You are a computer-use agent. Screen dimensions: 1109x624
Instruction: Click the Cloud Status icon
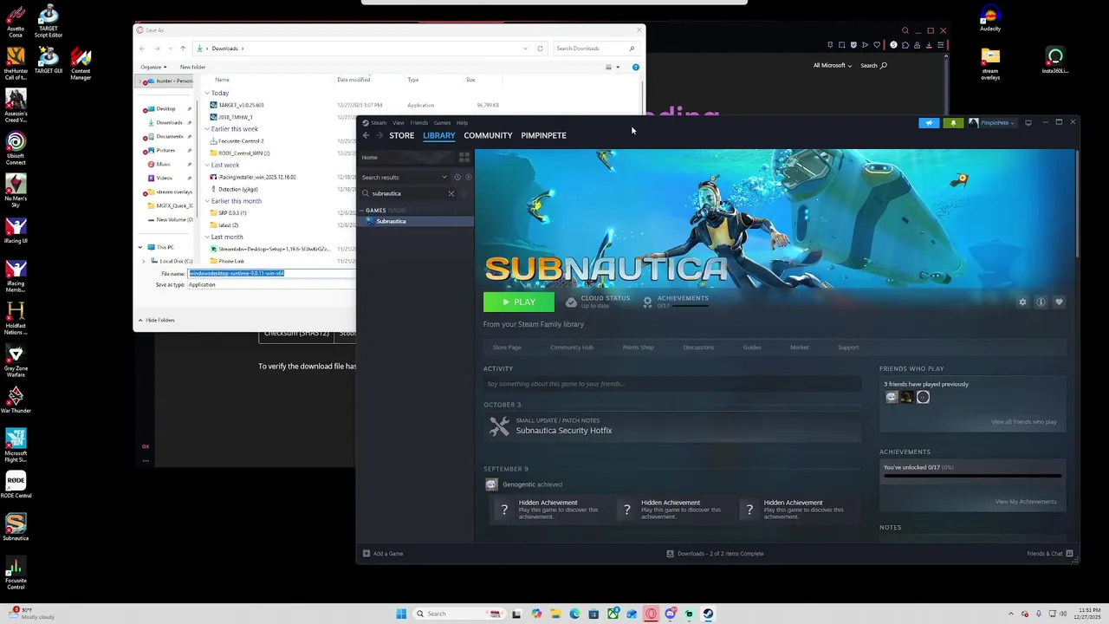pyautogui.click(x=571, y=302)
